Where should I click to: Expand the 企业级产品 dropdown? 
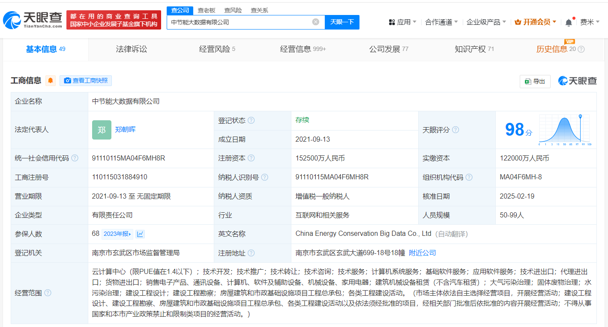click(x=486, y=22)
